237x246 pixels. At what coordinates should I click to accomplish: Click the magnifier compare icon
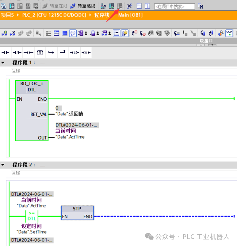(221, 33)
